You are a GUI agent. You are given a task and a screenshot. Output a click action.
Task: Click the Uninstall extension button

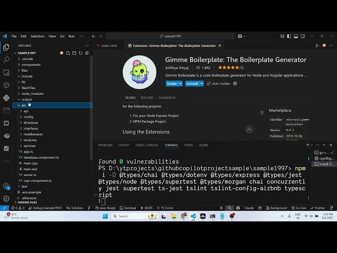pos(192,83)
